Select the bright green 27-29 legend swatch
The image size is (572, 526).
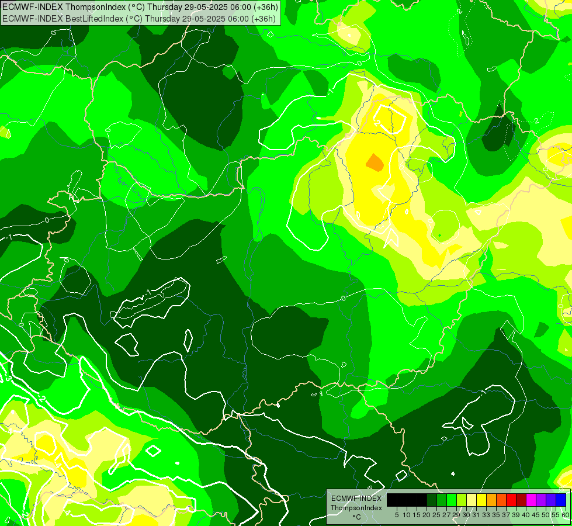[452, 500]
